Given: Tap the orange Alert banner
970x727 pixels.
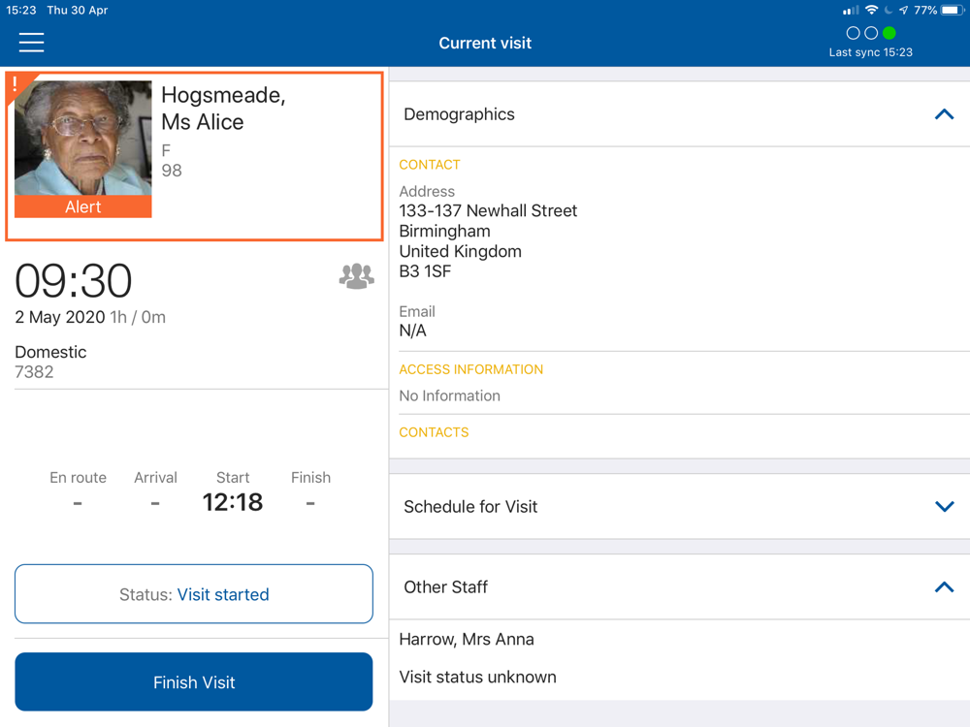Looking at the screenshot, I should click(83, 206).
